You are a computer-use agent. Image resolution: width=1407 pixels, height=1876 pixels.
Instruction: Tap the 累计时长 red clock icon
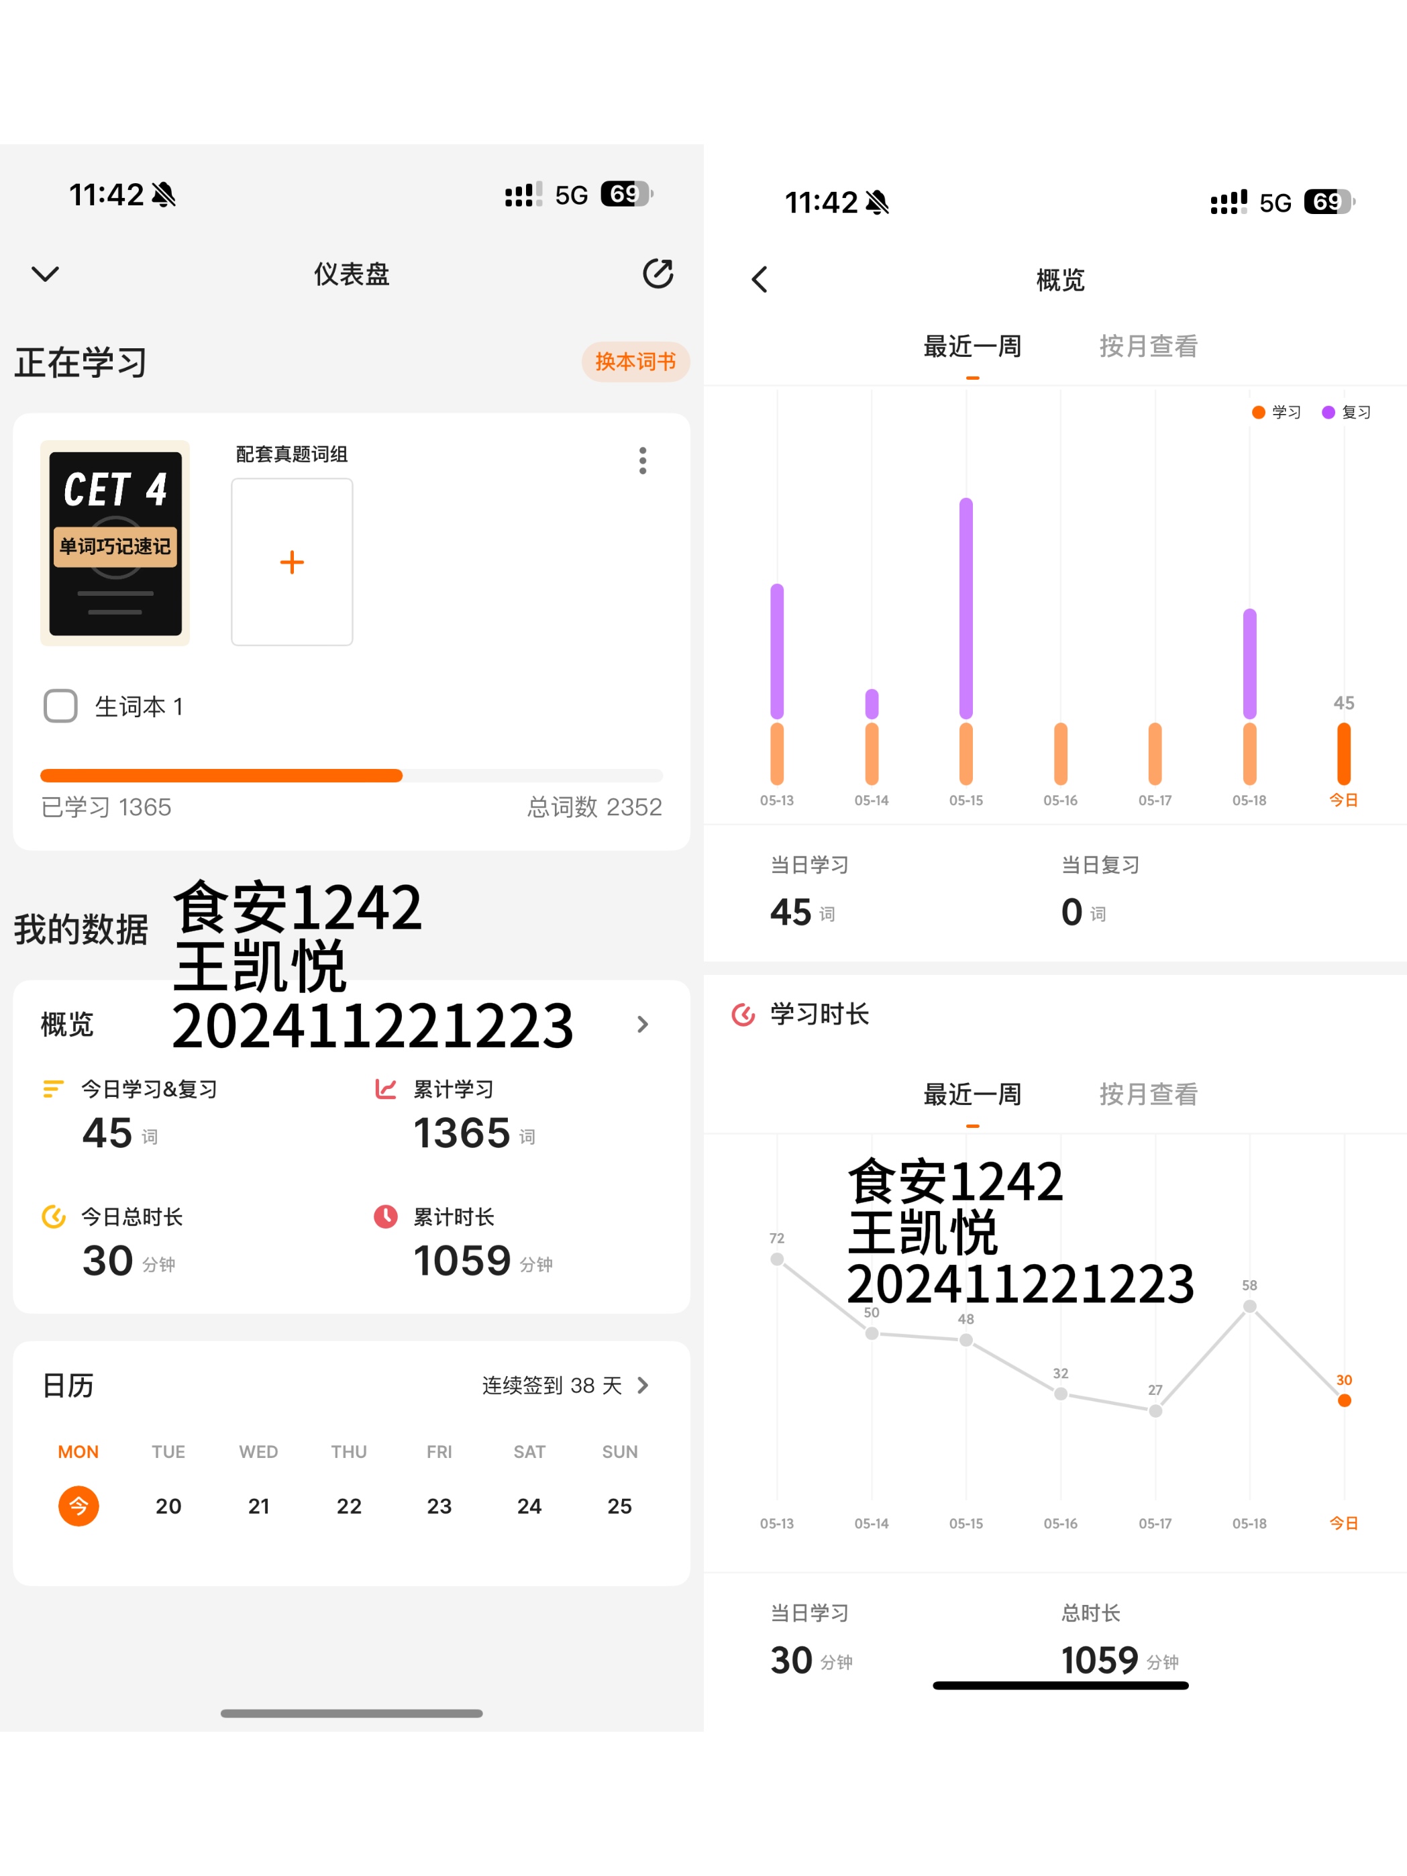386,1216
